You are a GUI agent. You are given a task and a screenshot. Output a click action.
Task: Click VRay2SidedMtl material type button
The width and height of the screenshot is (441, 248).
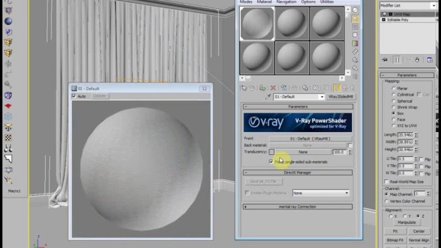tap(341, 97)
